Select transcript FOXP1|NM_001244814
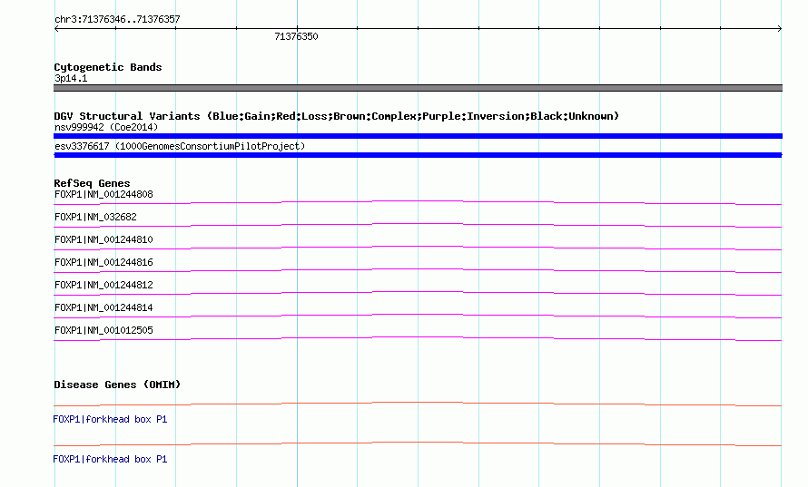This screenshot has height=487, width=808. [103, 307]
